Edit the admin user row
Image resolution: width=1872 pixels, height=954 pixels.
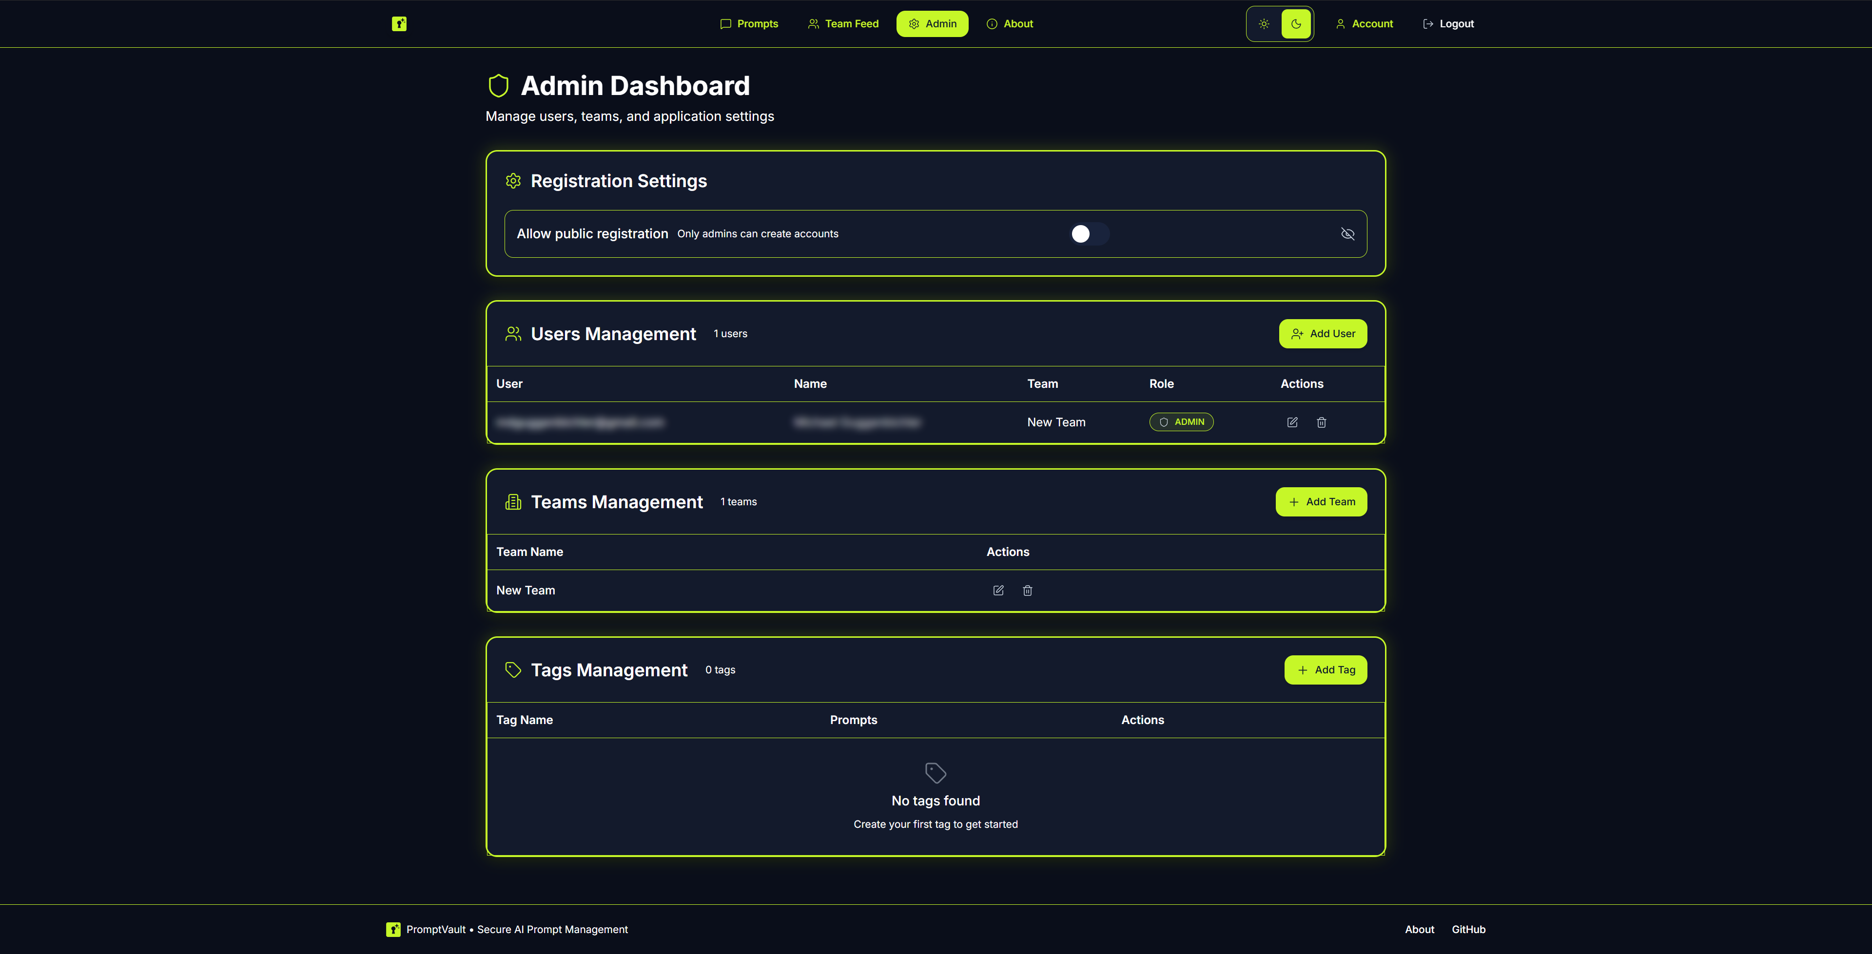[x=1292, y=422]
